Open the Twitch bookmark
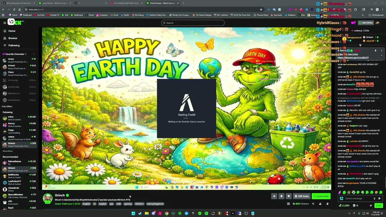The width and height of the screenshot is (386, 217). click(13, 15)
